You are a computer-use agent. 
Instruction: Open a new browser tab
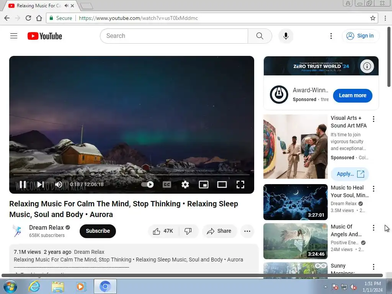point(87,6)
